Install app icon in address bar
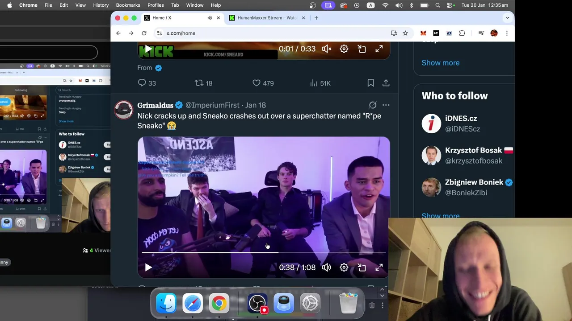The image size is (572, 321). pos(394,33)
